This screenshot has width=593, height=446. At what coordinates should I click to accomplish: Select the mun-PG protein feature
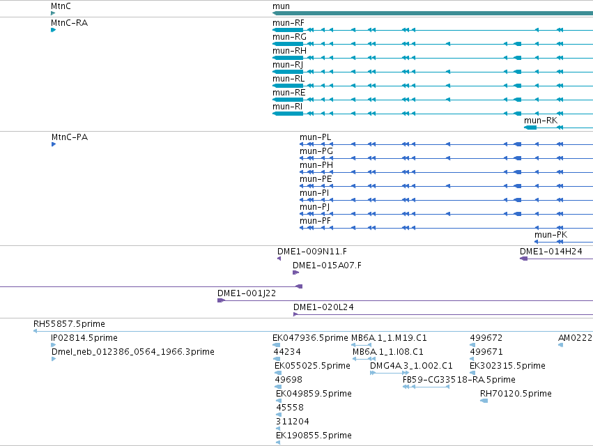(x=446, y=158)
